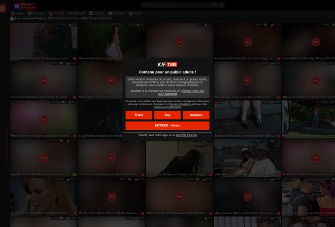
Task: Click the icon beside the page heading
Action: [12, 19]
